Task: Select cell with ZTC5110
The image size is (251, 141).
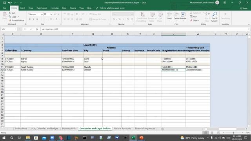Action: [13, 59]
